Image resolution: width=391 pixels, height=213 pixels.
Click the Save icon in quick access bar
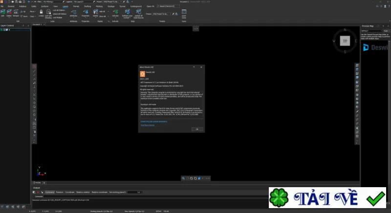[x=17, y=2]
